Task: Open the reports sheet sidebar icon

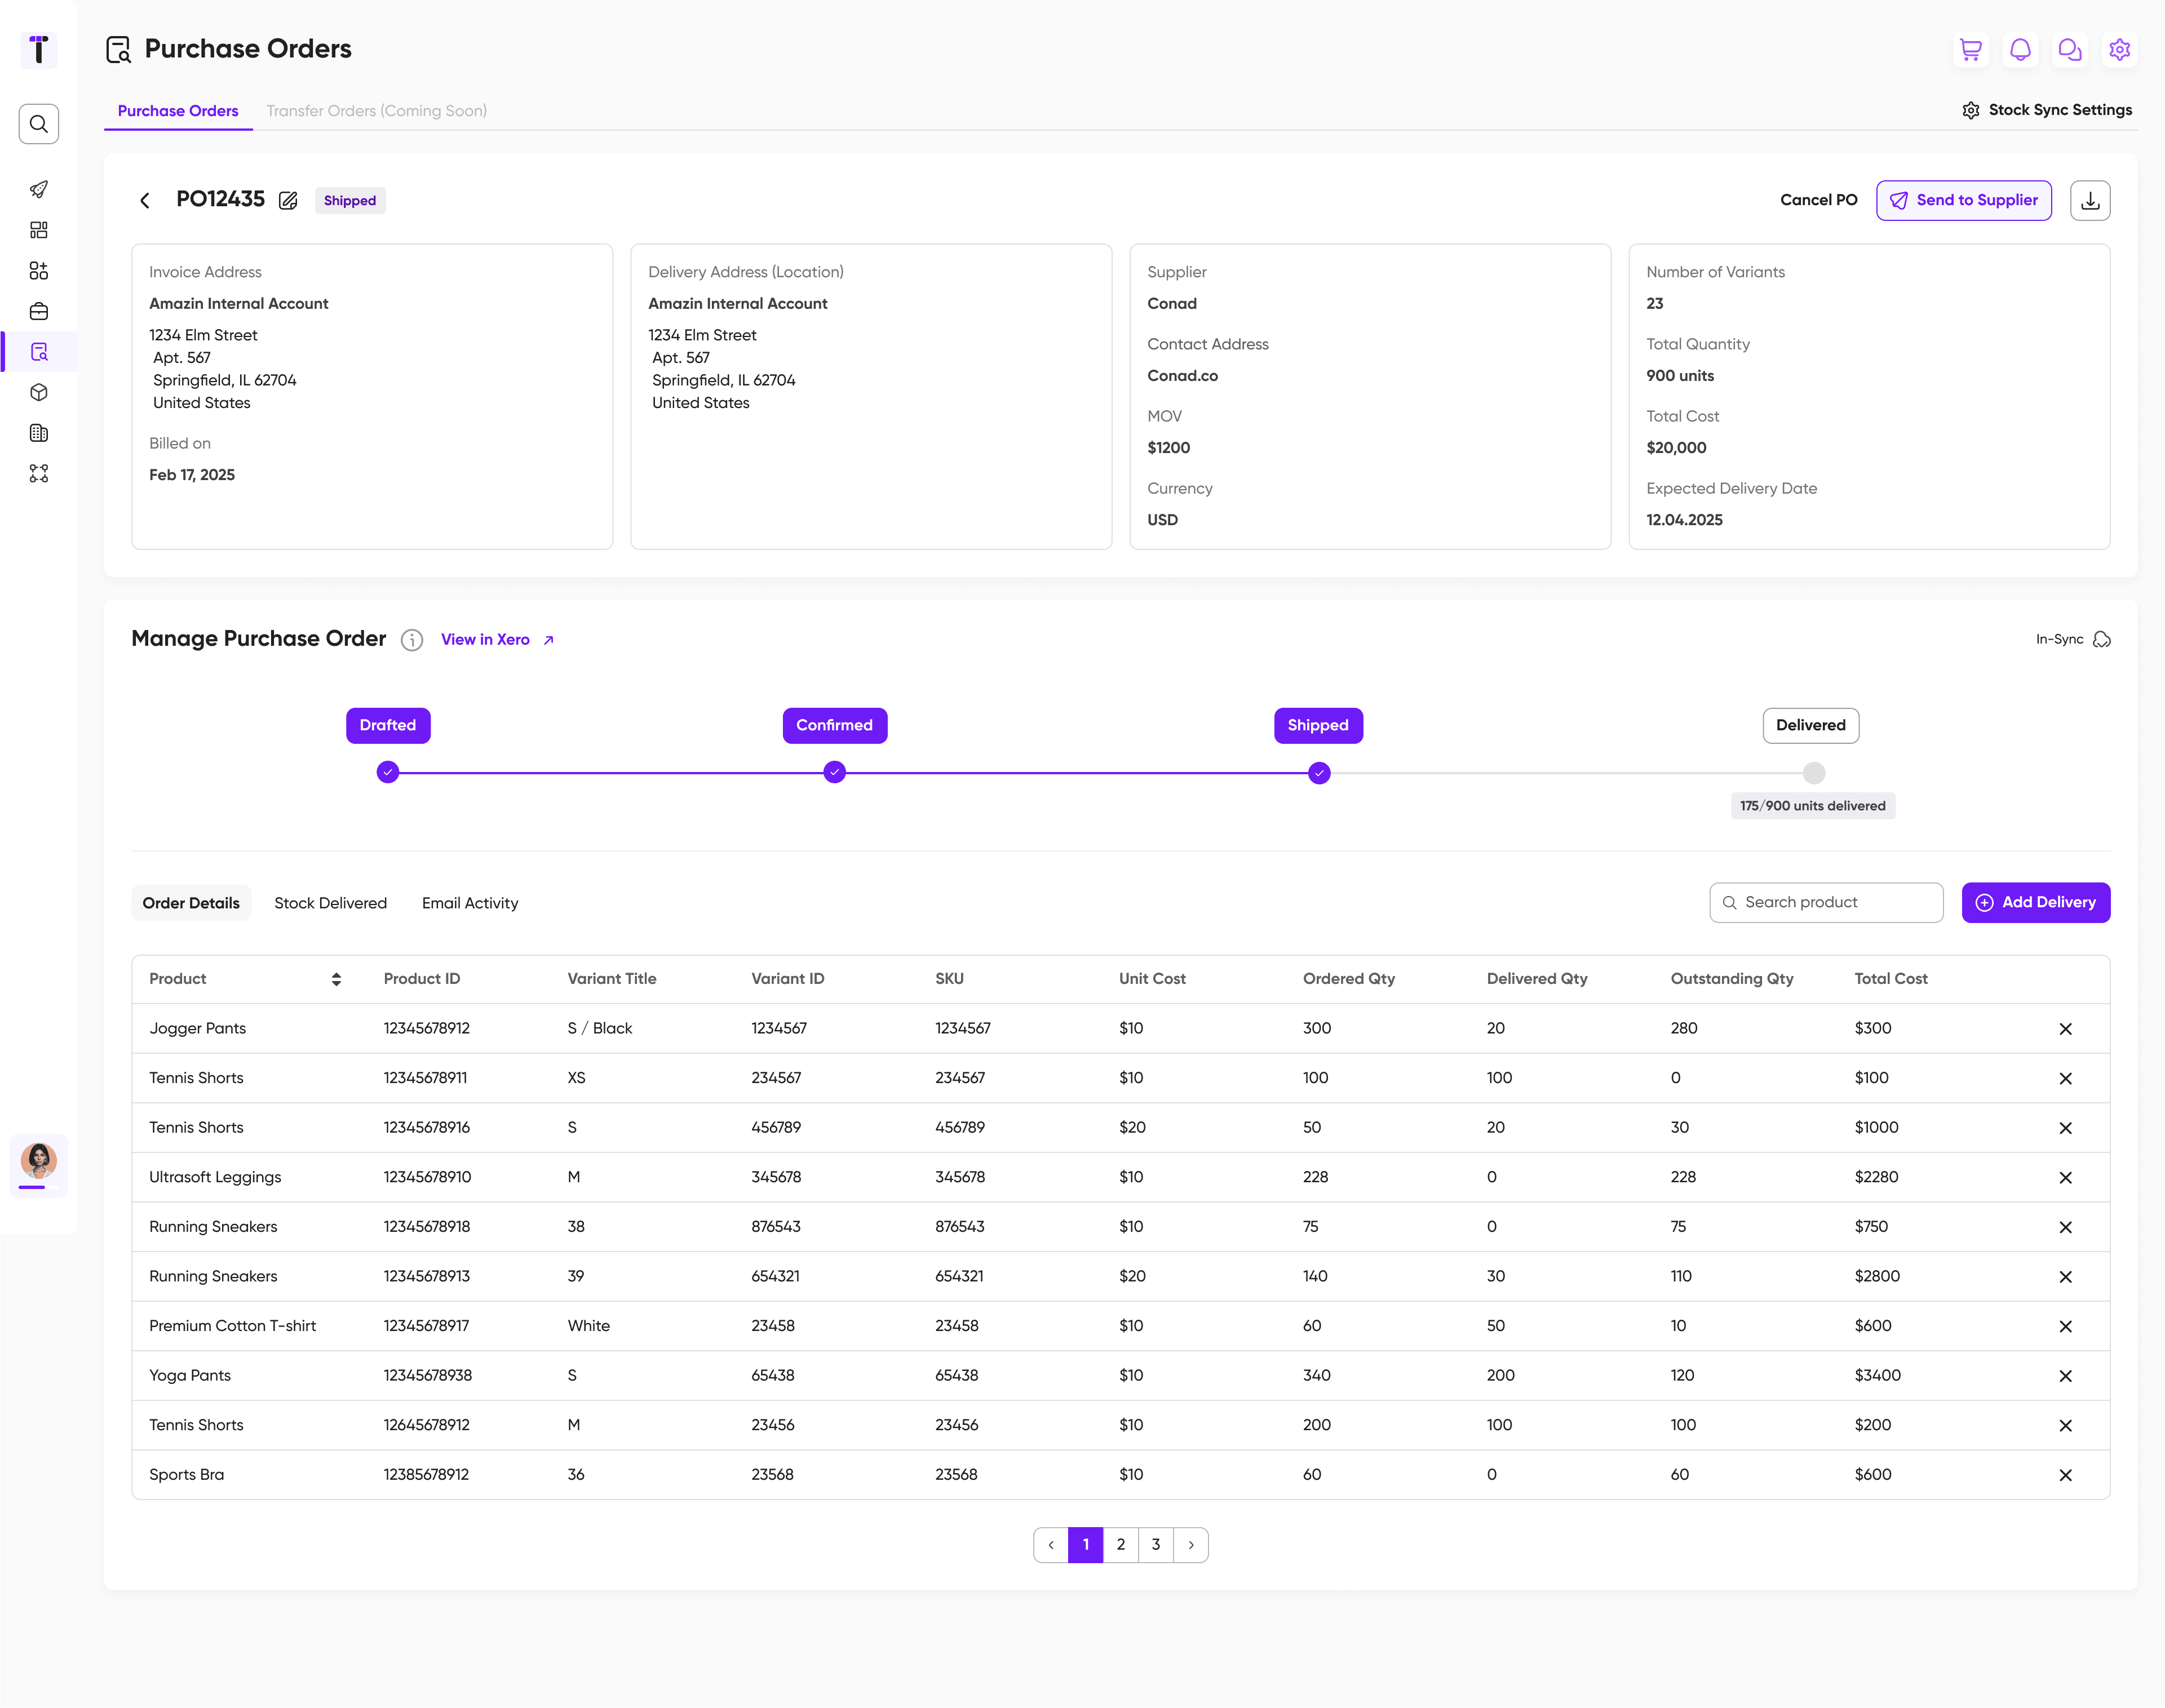Action: 39,433
